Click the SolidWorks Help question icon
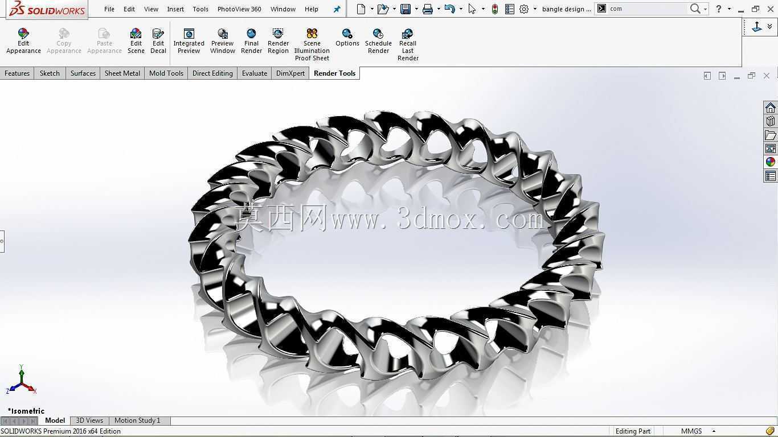Viewport: 778px width, 437px height. 719,9
